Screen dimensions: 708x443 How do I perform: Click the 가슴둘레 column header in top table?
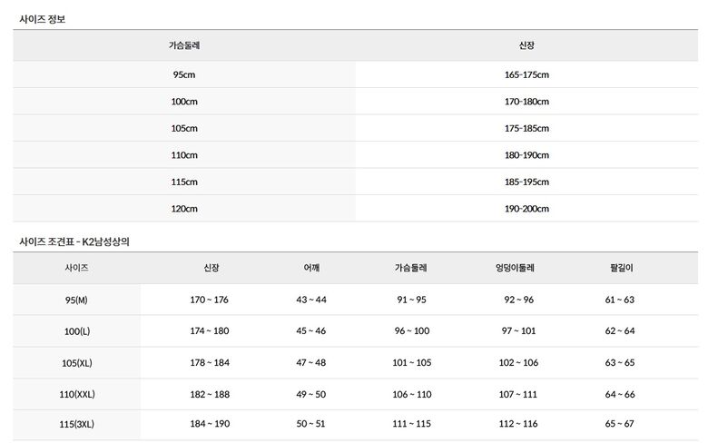(x=184, y=45)
